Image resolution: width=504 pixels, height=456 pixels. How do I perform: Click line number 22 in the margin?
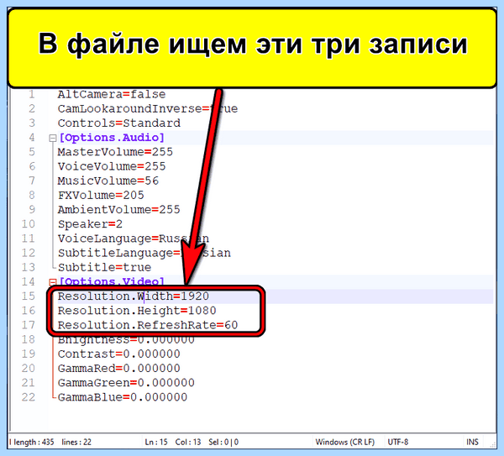coord(29,397)
